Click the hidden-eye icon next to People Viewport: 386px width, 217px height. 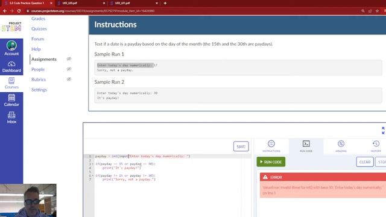click(x=69, y=69)
